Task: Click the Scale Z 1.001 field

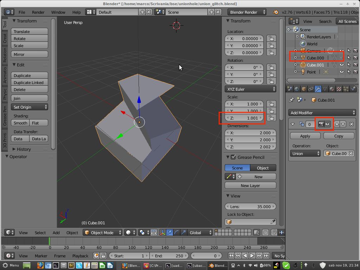Action: tap(244, 118)
